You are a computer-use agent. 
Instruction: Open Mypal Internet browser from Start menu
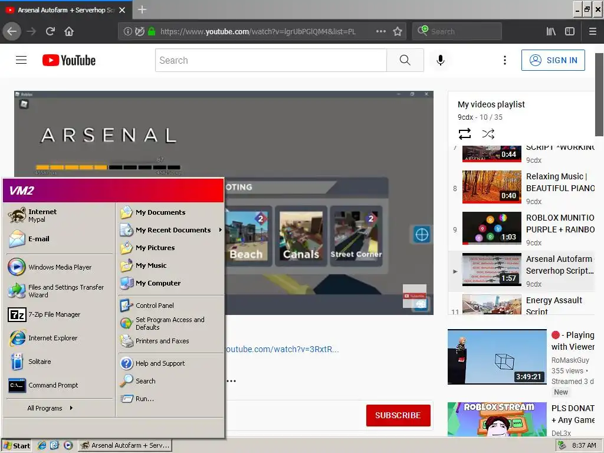(60, 215)
